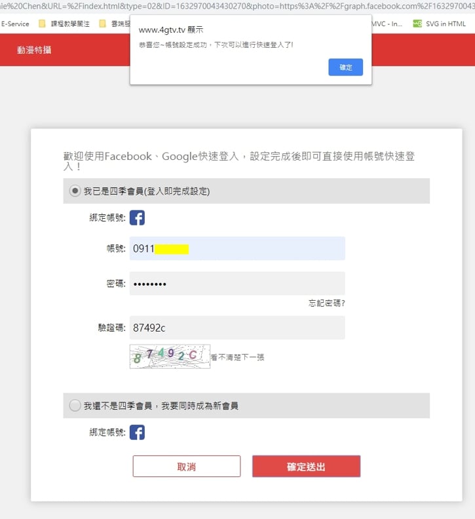Click the 確定 button in the alert
This screenshot has height=519, width=475.
[345, 67]
